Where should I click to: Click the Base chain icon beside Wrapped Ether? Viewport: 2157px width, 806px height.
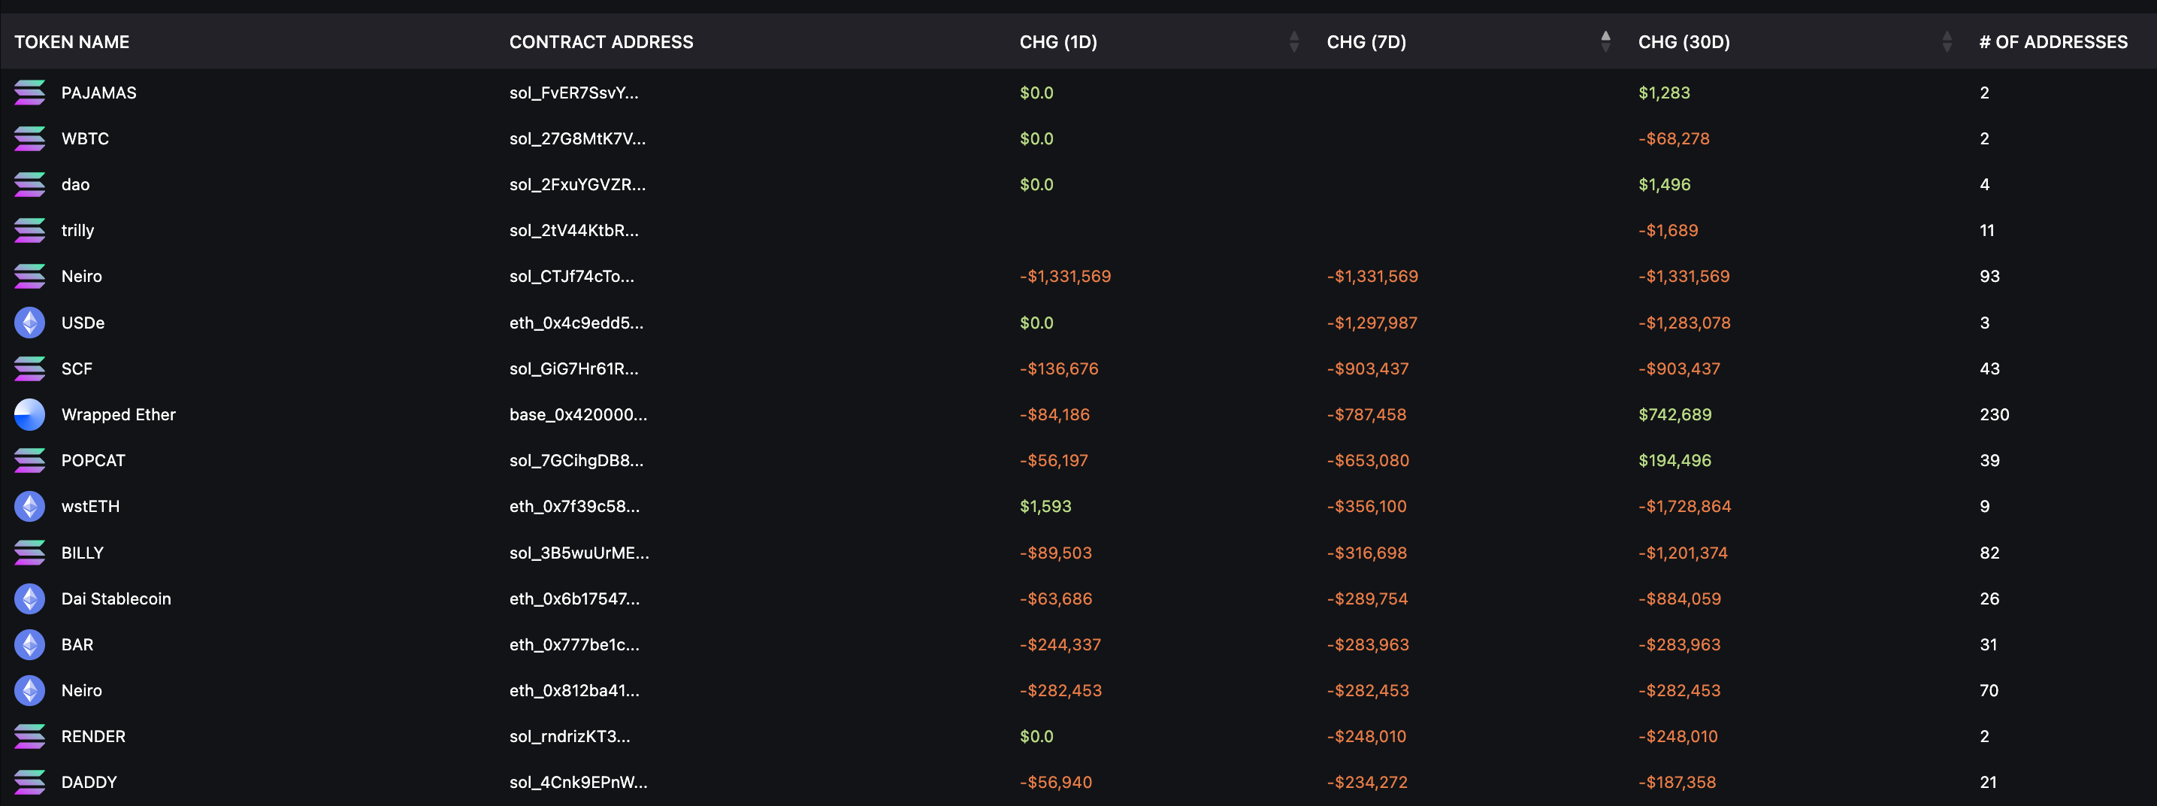[x=29, y=415]
